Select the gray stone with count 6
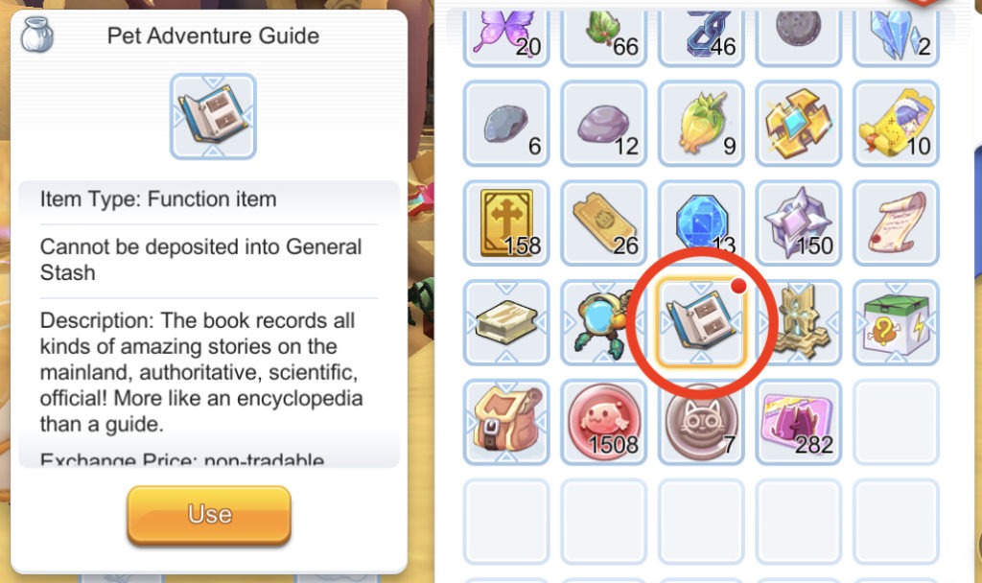This screenshot has height=583, width=982. pyautogui.click(x=506, y=124)
